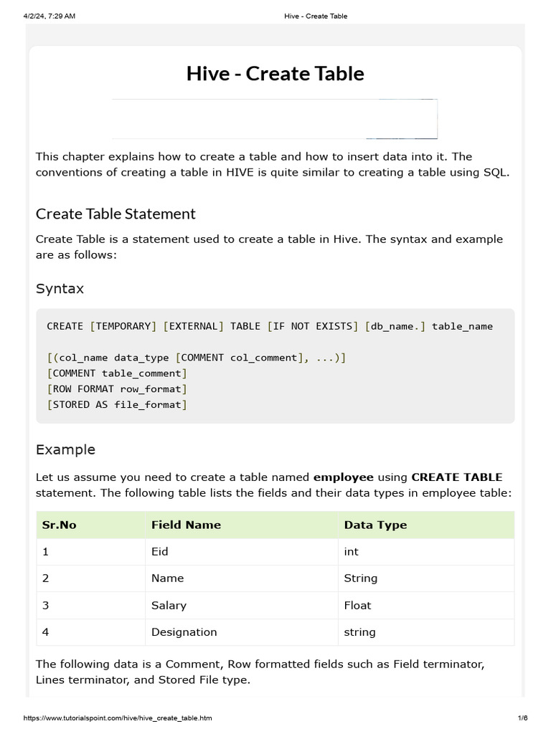Click the STORED AS file_format code line
The image size is (551, 734).
pos(117,404)
